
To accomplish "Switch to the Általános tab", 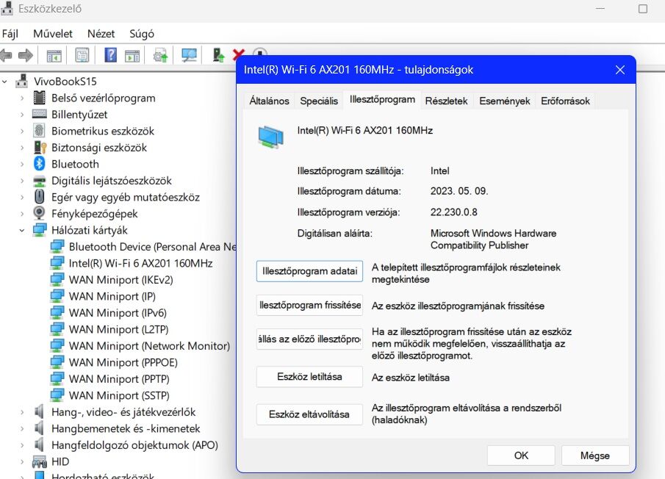I will coord(270,101).
